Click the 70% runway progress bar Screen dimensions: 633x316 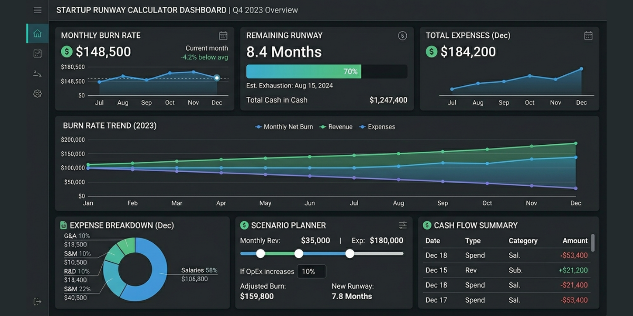(x=327, y=72)
